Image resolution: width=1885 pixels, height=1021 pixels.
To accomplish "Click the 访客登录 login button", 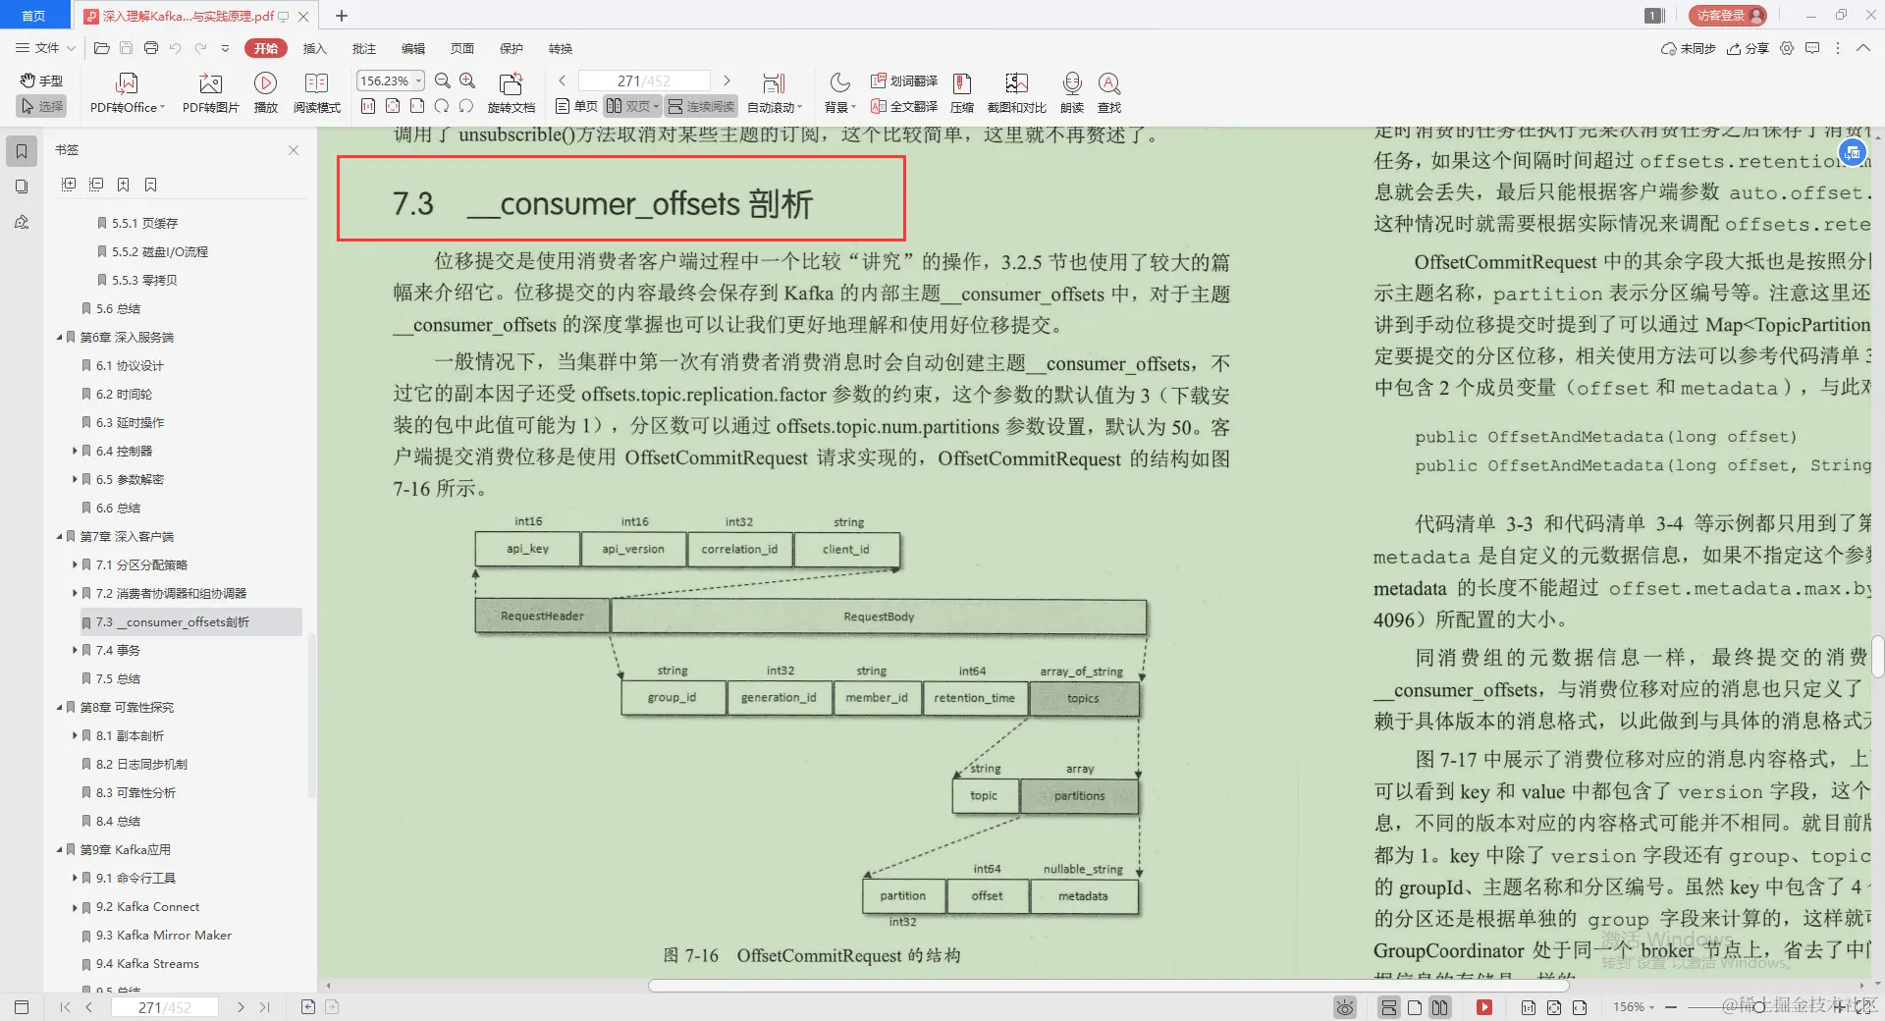I will (1725, 15).
